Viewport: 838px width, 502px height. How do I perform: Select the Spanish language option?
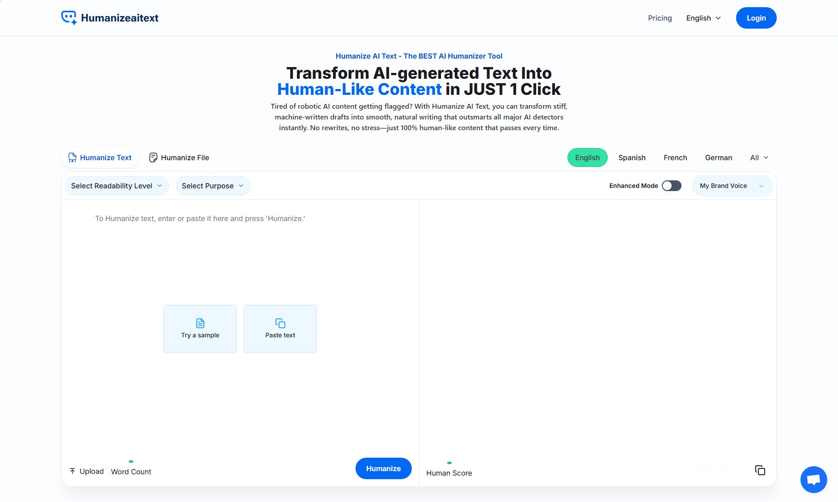pos(631,157)
